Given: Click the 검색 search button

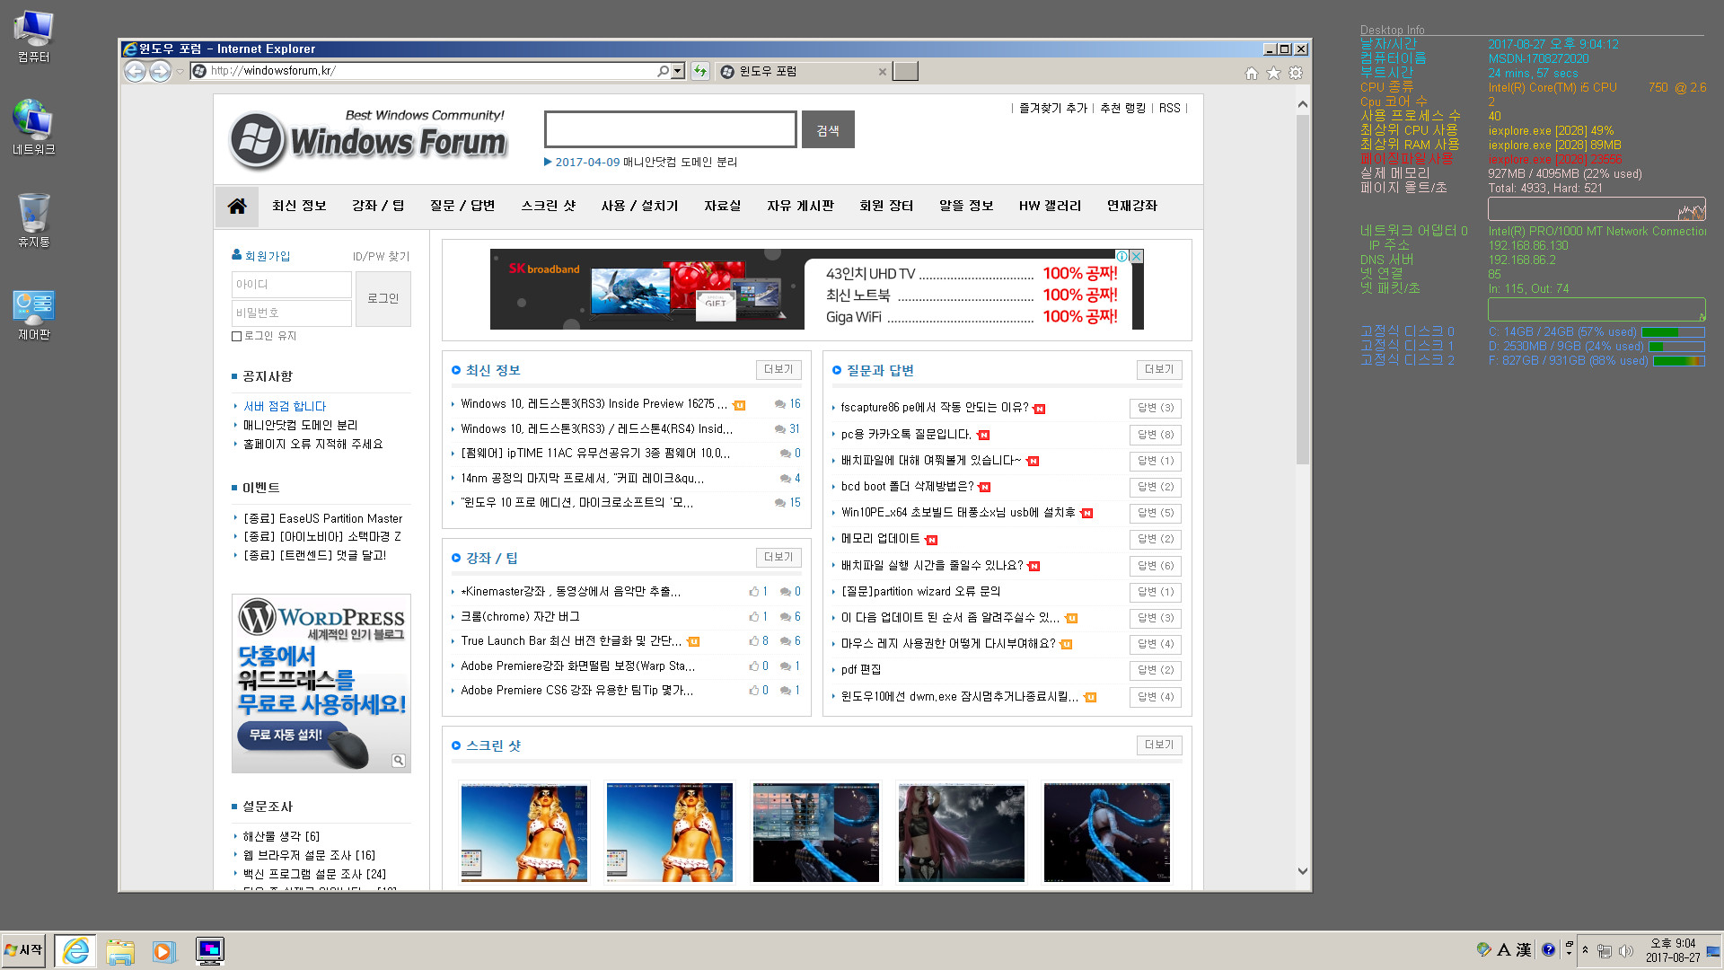Looking at the screenshot, I should tap(828, 129).
